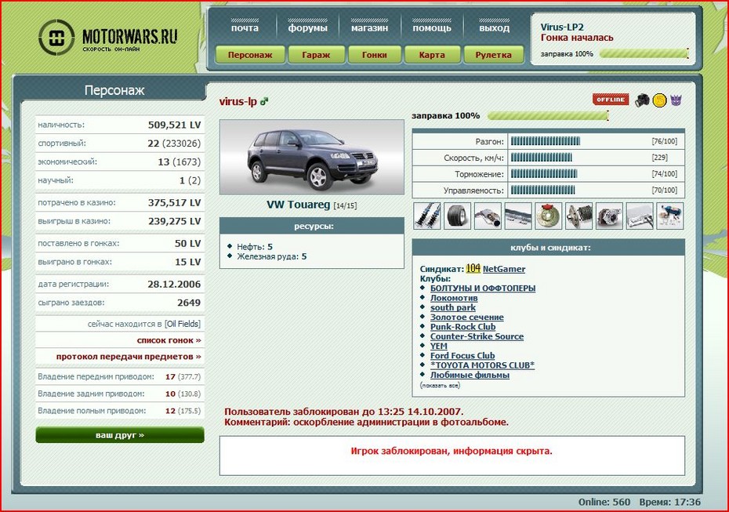
Task: Open the магазин menu item
Action: tap(369, 28)
